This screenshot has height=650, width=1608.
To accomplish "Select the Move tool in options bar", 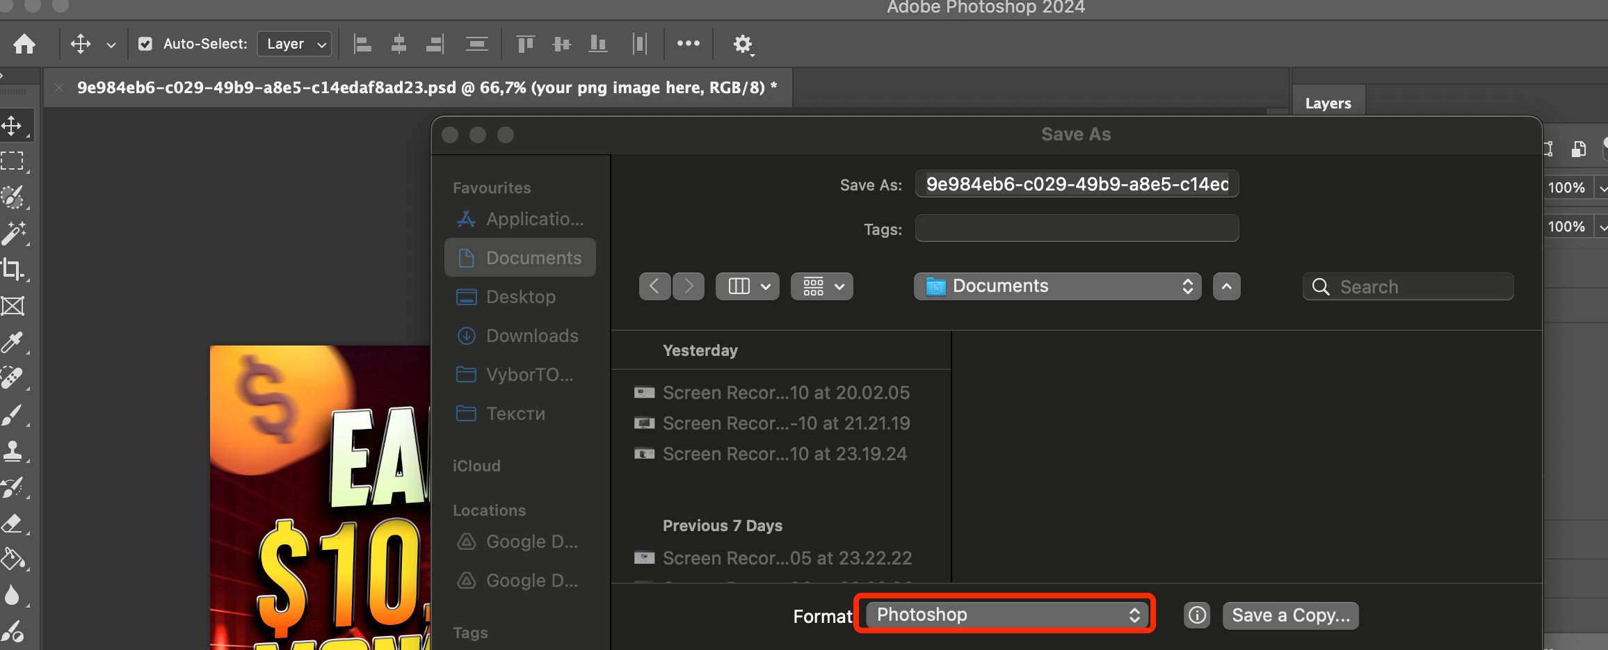I will pos(81,44).
